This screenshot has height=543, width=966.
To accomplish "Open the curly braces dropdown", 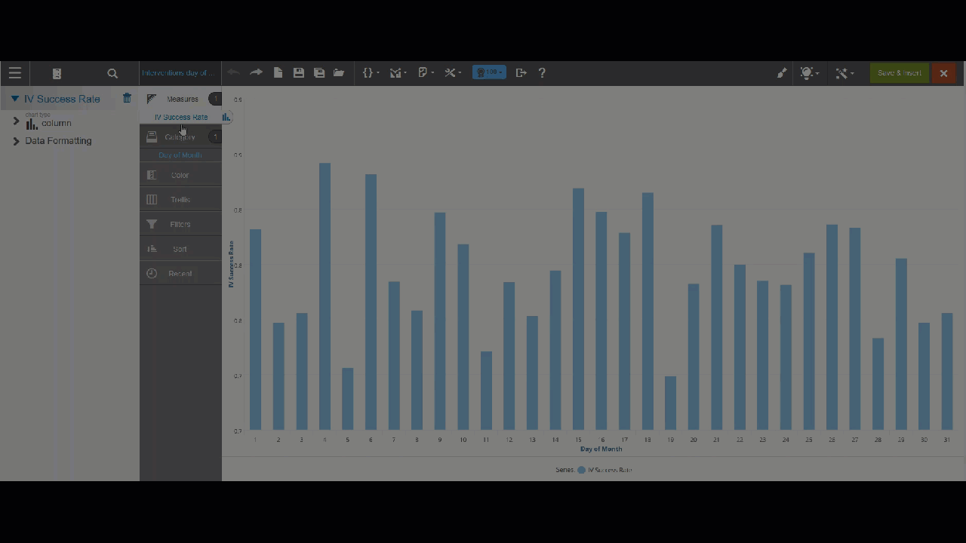I will tap(370, 72).
